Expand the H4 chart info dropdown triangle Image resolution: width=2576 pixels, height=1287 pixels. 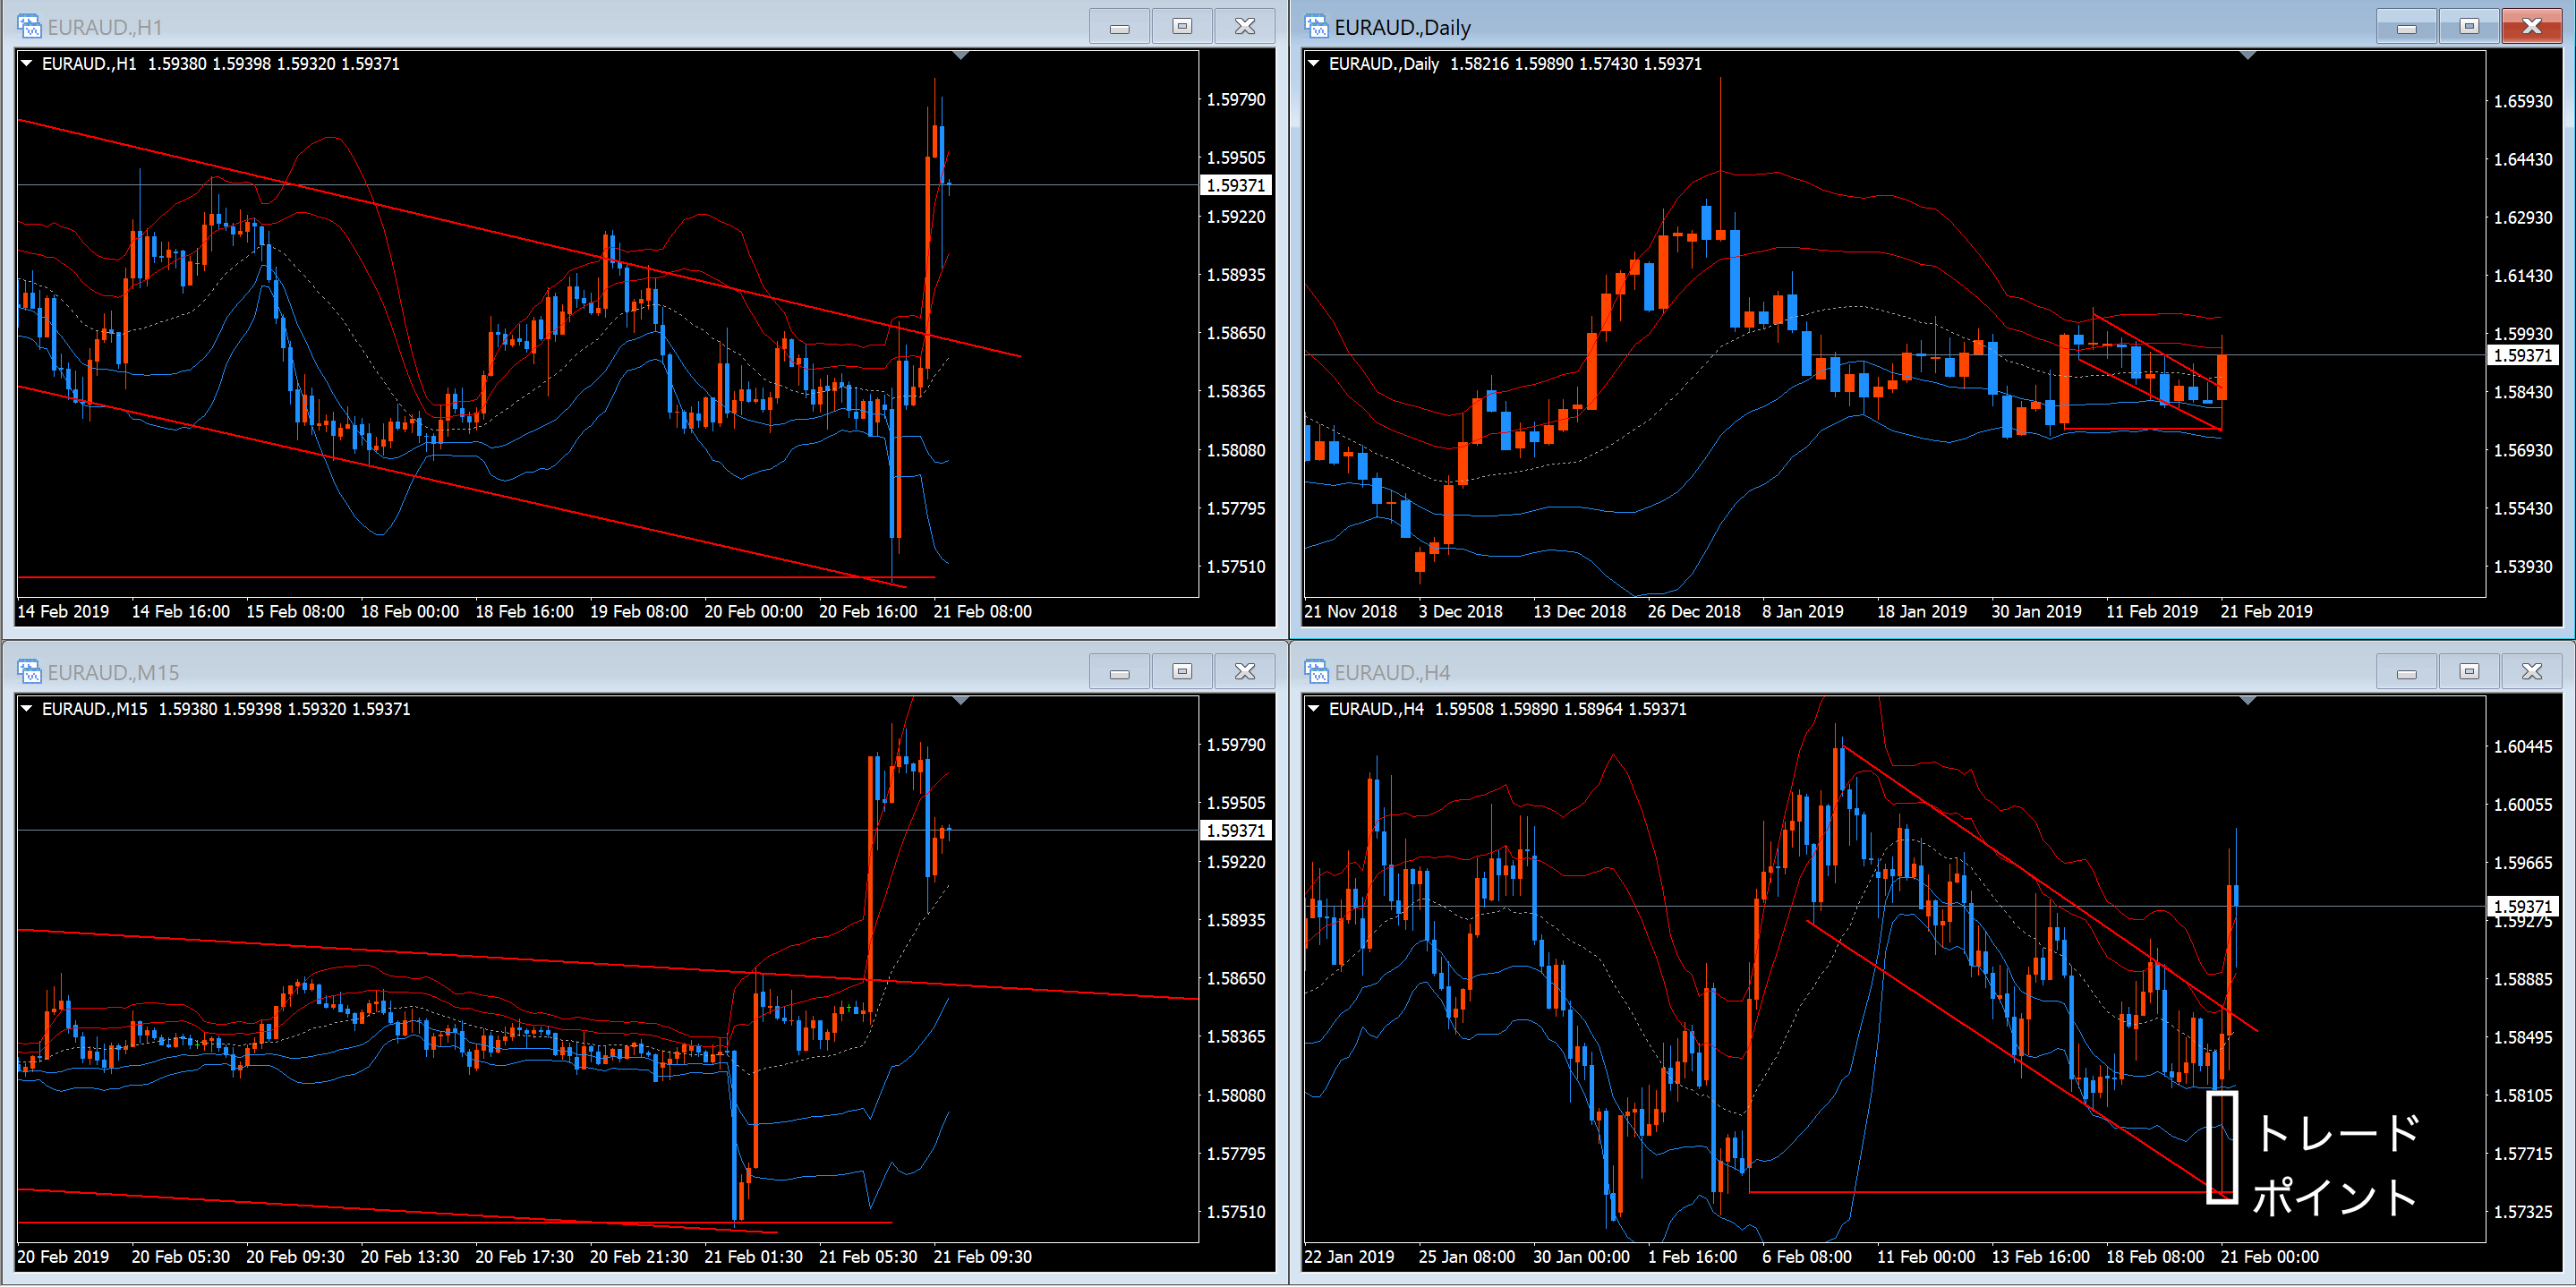(x=1314, y=709)
